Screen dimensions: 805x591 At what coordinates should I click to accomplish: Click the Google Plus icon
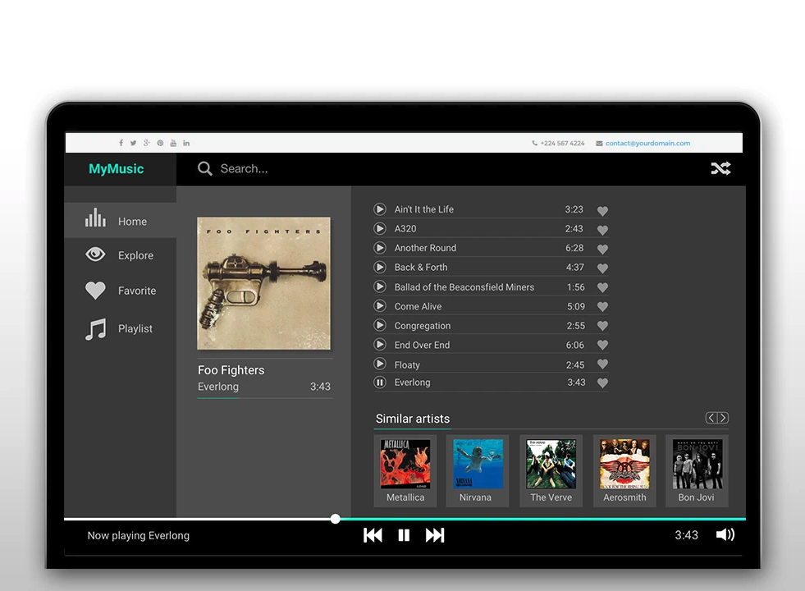[x=147, y=144]
